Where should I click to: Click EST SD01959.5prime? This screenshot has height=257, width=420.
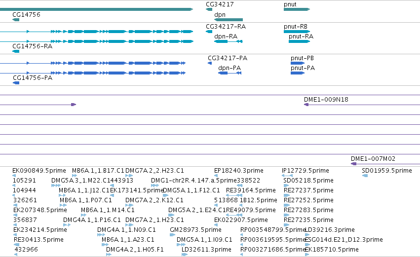(387, 171)
